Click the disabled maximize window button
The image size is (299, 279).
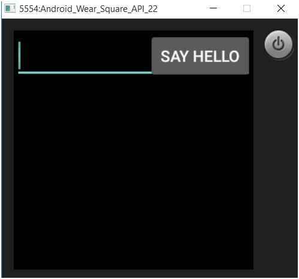pyautogui.click(x=247, y=8)
